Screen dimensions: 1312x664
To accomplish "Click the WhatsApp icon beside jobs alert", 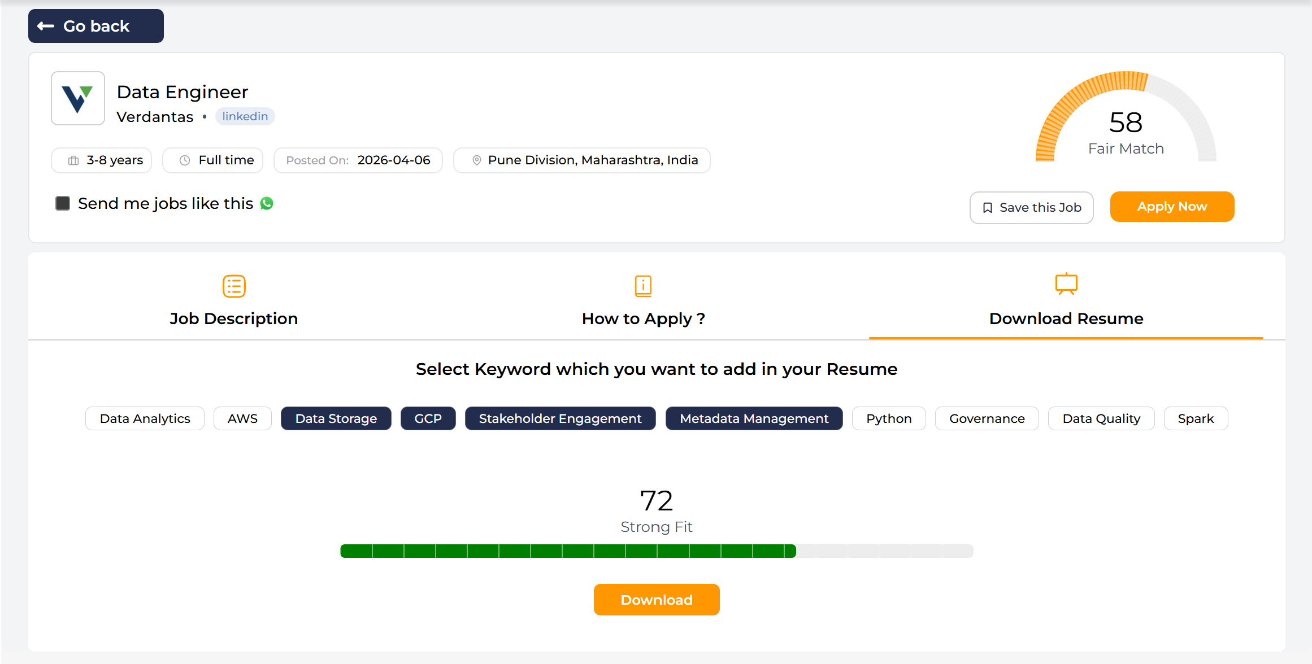I will click(x=267, y=203).
